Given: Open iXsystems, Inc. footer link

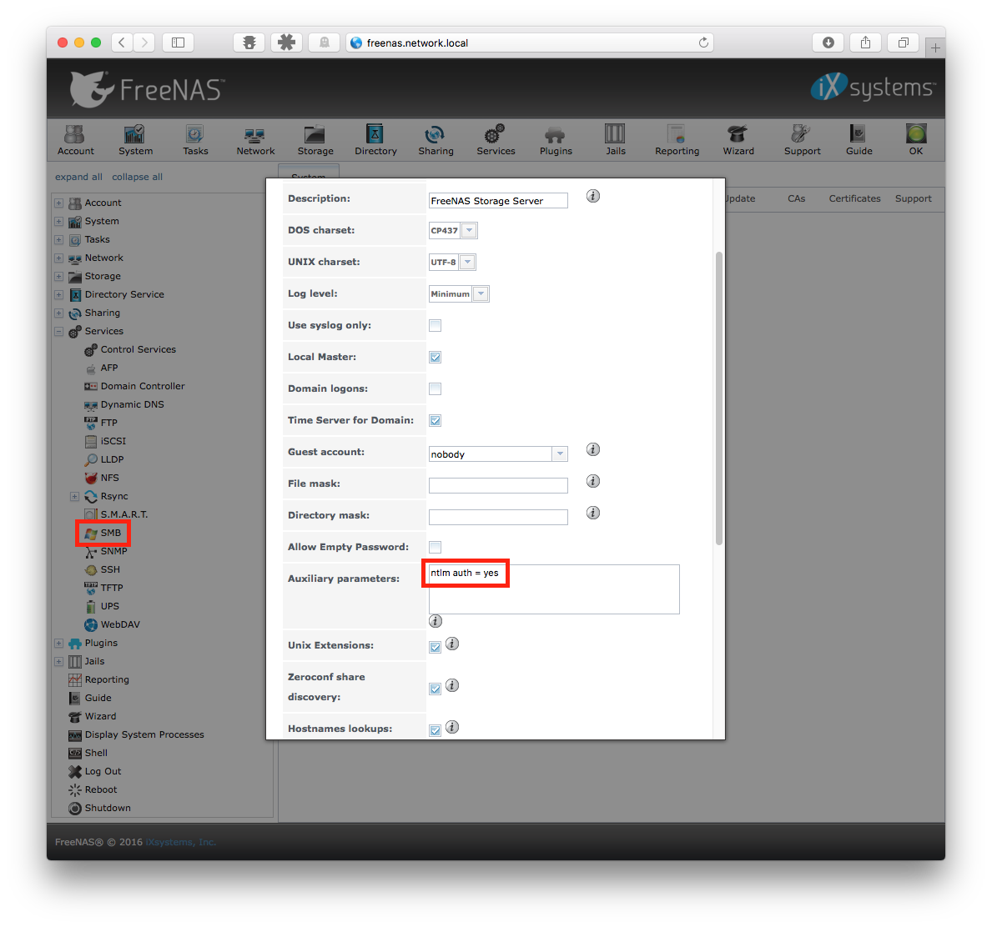Looking at the screenshot, I should coord(181,842).
